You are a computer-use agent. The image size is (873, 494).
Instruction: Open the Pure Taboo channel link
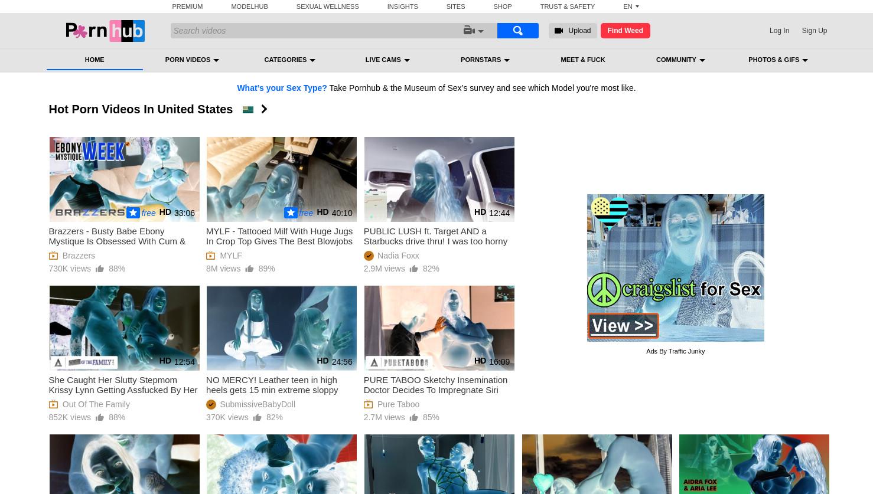(398, 404)
